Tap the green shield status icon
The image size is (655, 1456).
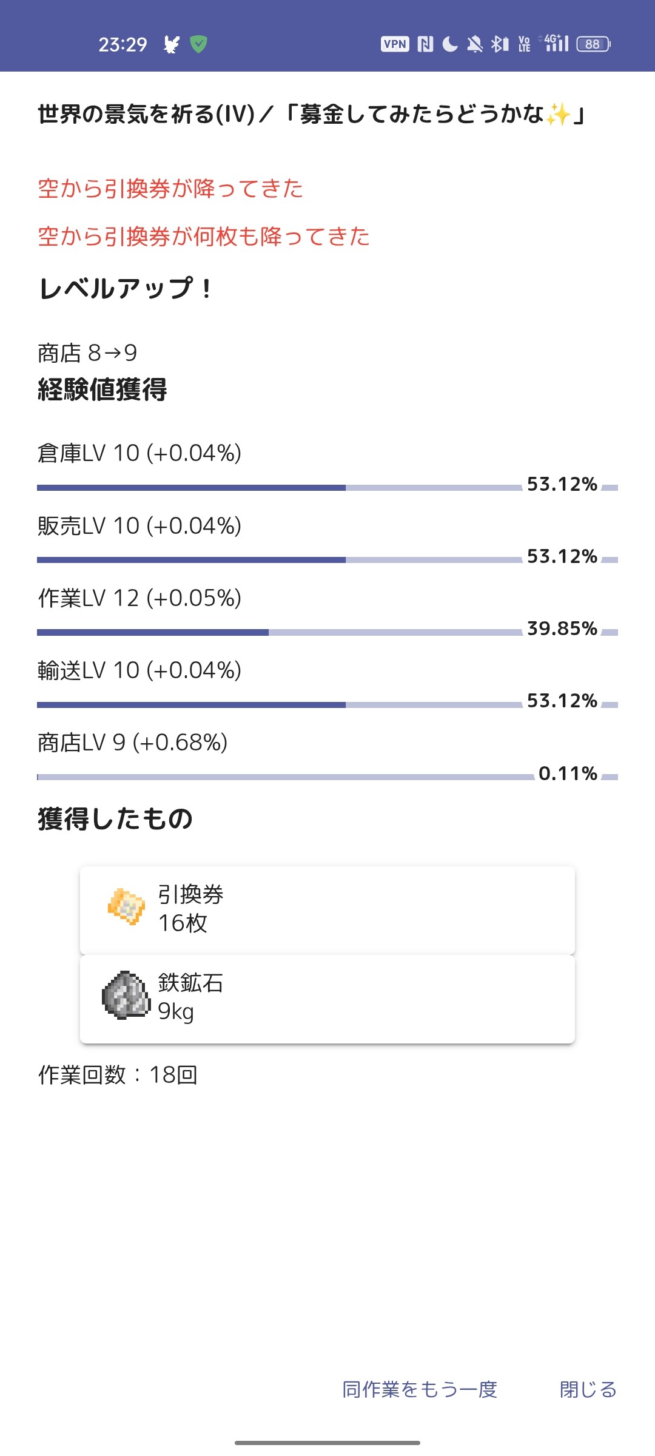pyautogui.click(x=198, y=44)
